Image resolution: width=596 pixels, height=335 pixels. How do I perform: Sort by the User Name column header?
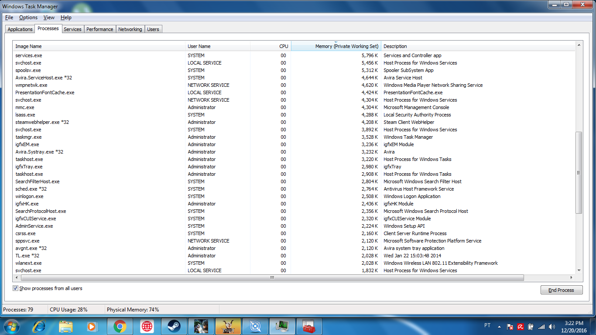218,46
